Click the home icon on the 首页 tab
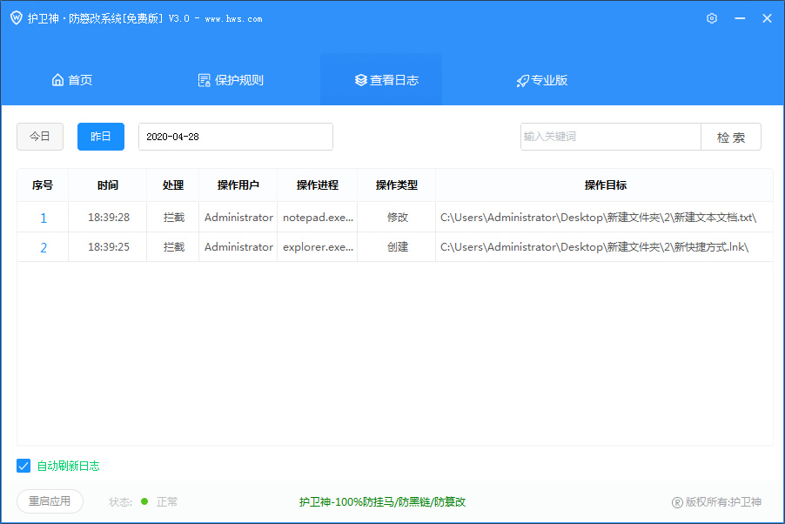This screenshot has height=524, width=785. click(57, 79)
